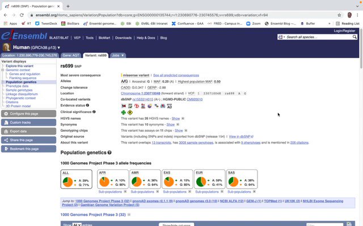Viewport: 363px width, 226px height.
Task: Click the red circular third Evidence status icon
Action: click(137, 106)
